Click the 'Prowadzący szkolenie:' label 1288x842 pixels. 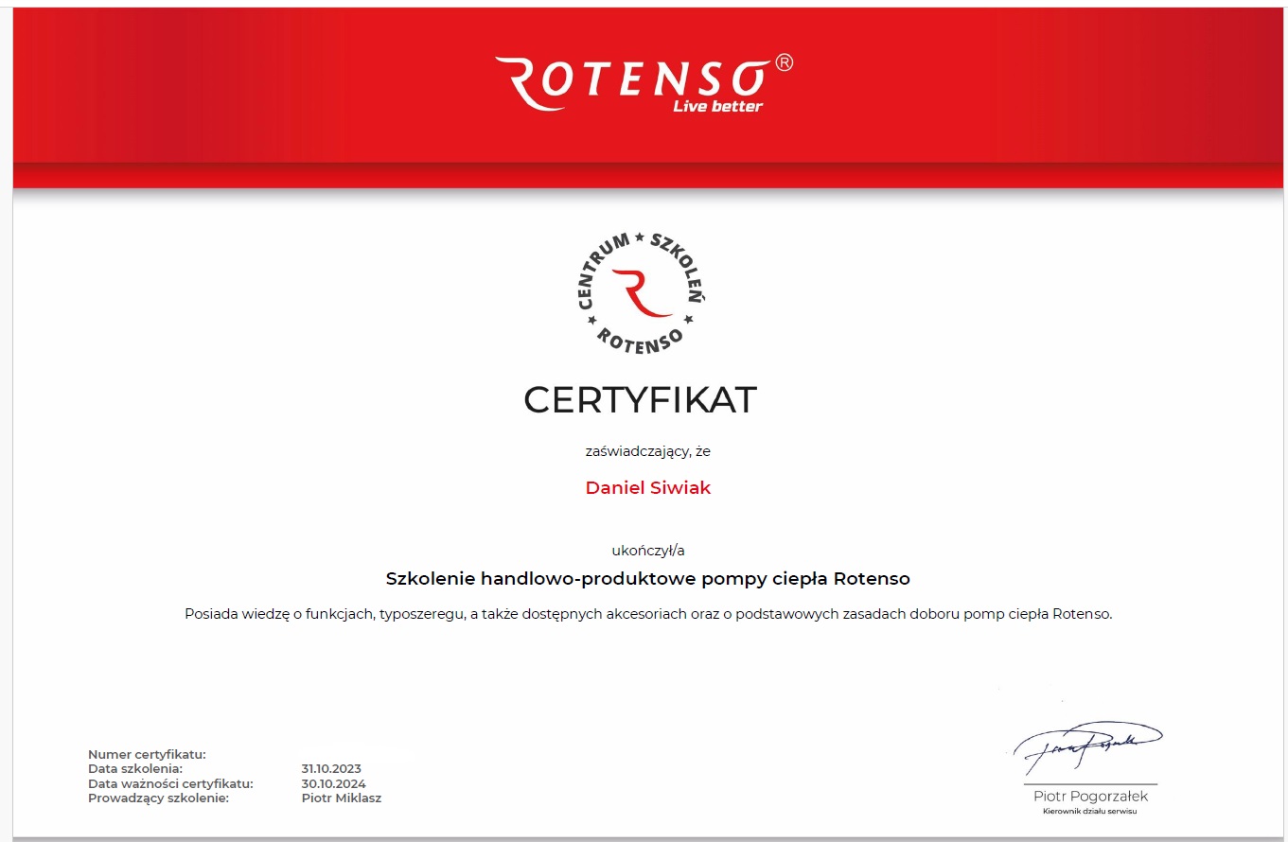(x=158, y=798)
